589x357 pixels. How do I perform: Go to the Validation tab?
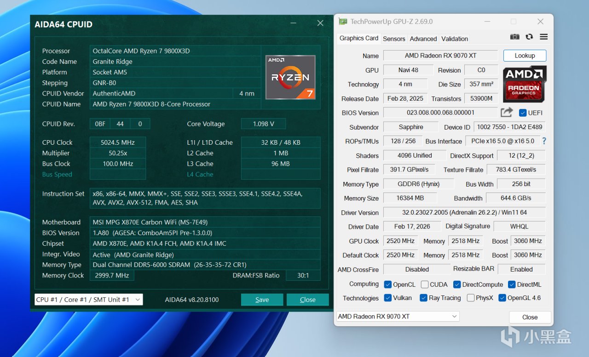454,39
